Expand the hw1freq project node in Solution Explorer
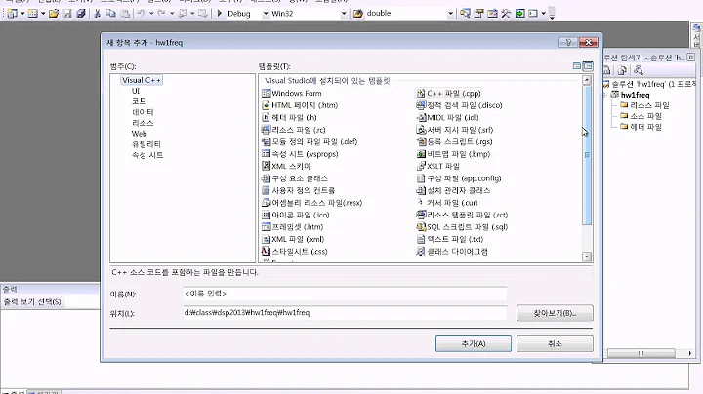Image resolution: width=703 pixels, height=394 pixels. 605,95
